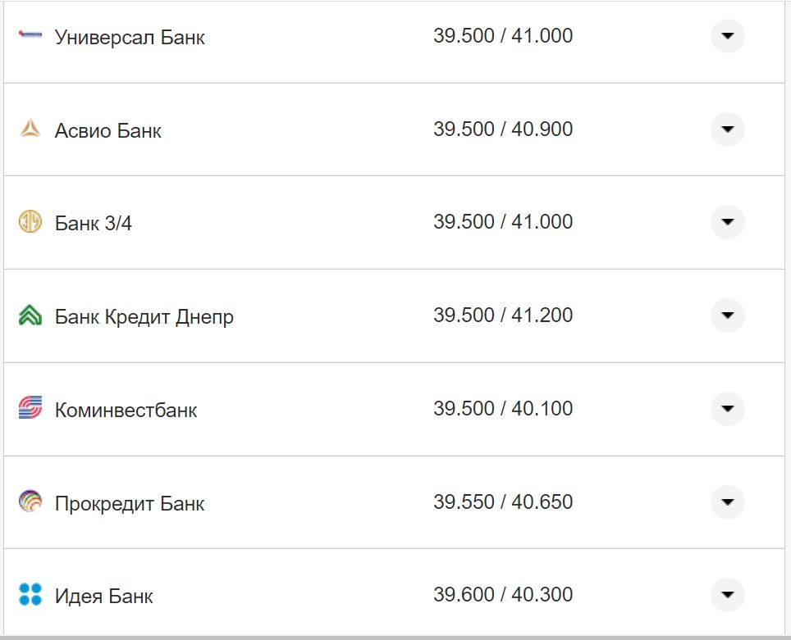Expand the Универсал Банк rate details

[x=727, y=36]
